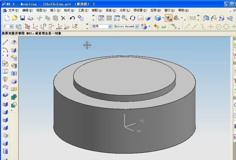Open a file with the folder icon
Screen dimensions: 236x160
pyautogui.click(x=14, y=18)
